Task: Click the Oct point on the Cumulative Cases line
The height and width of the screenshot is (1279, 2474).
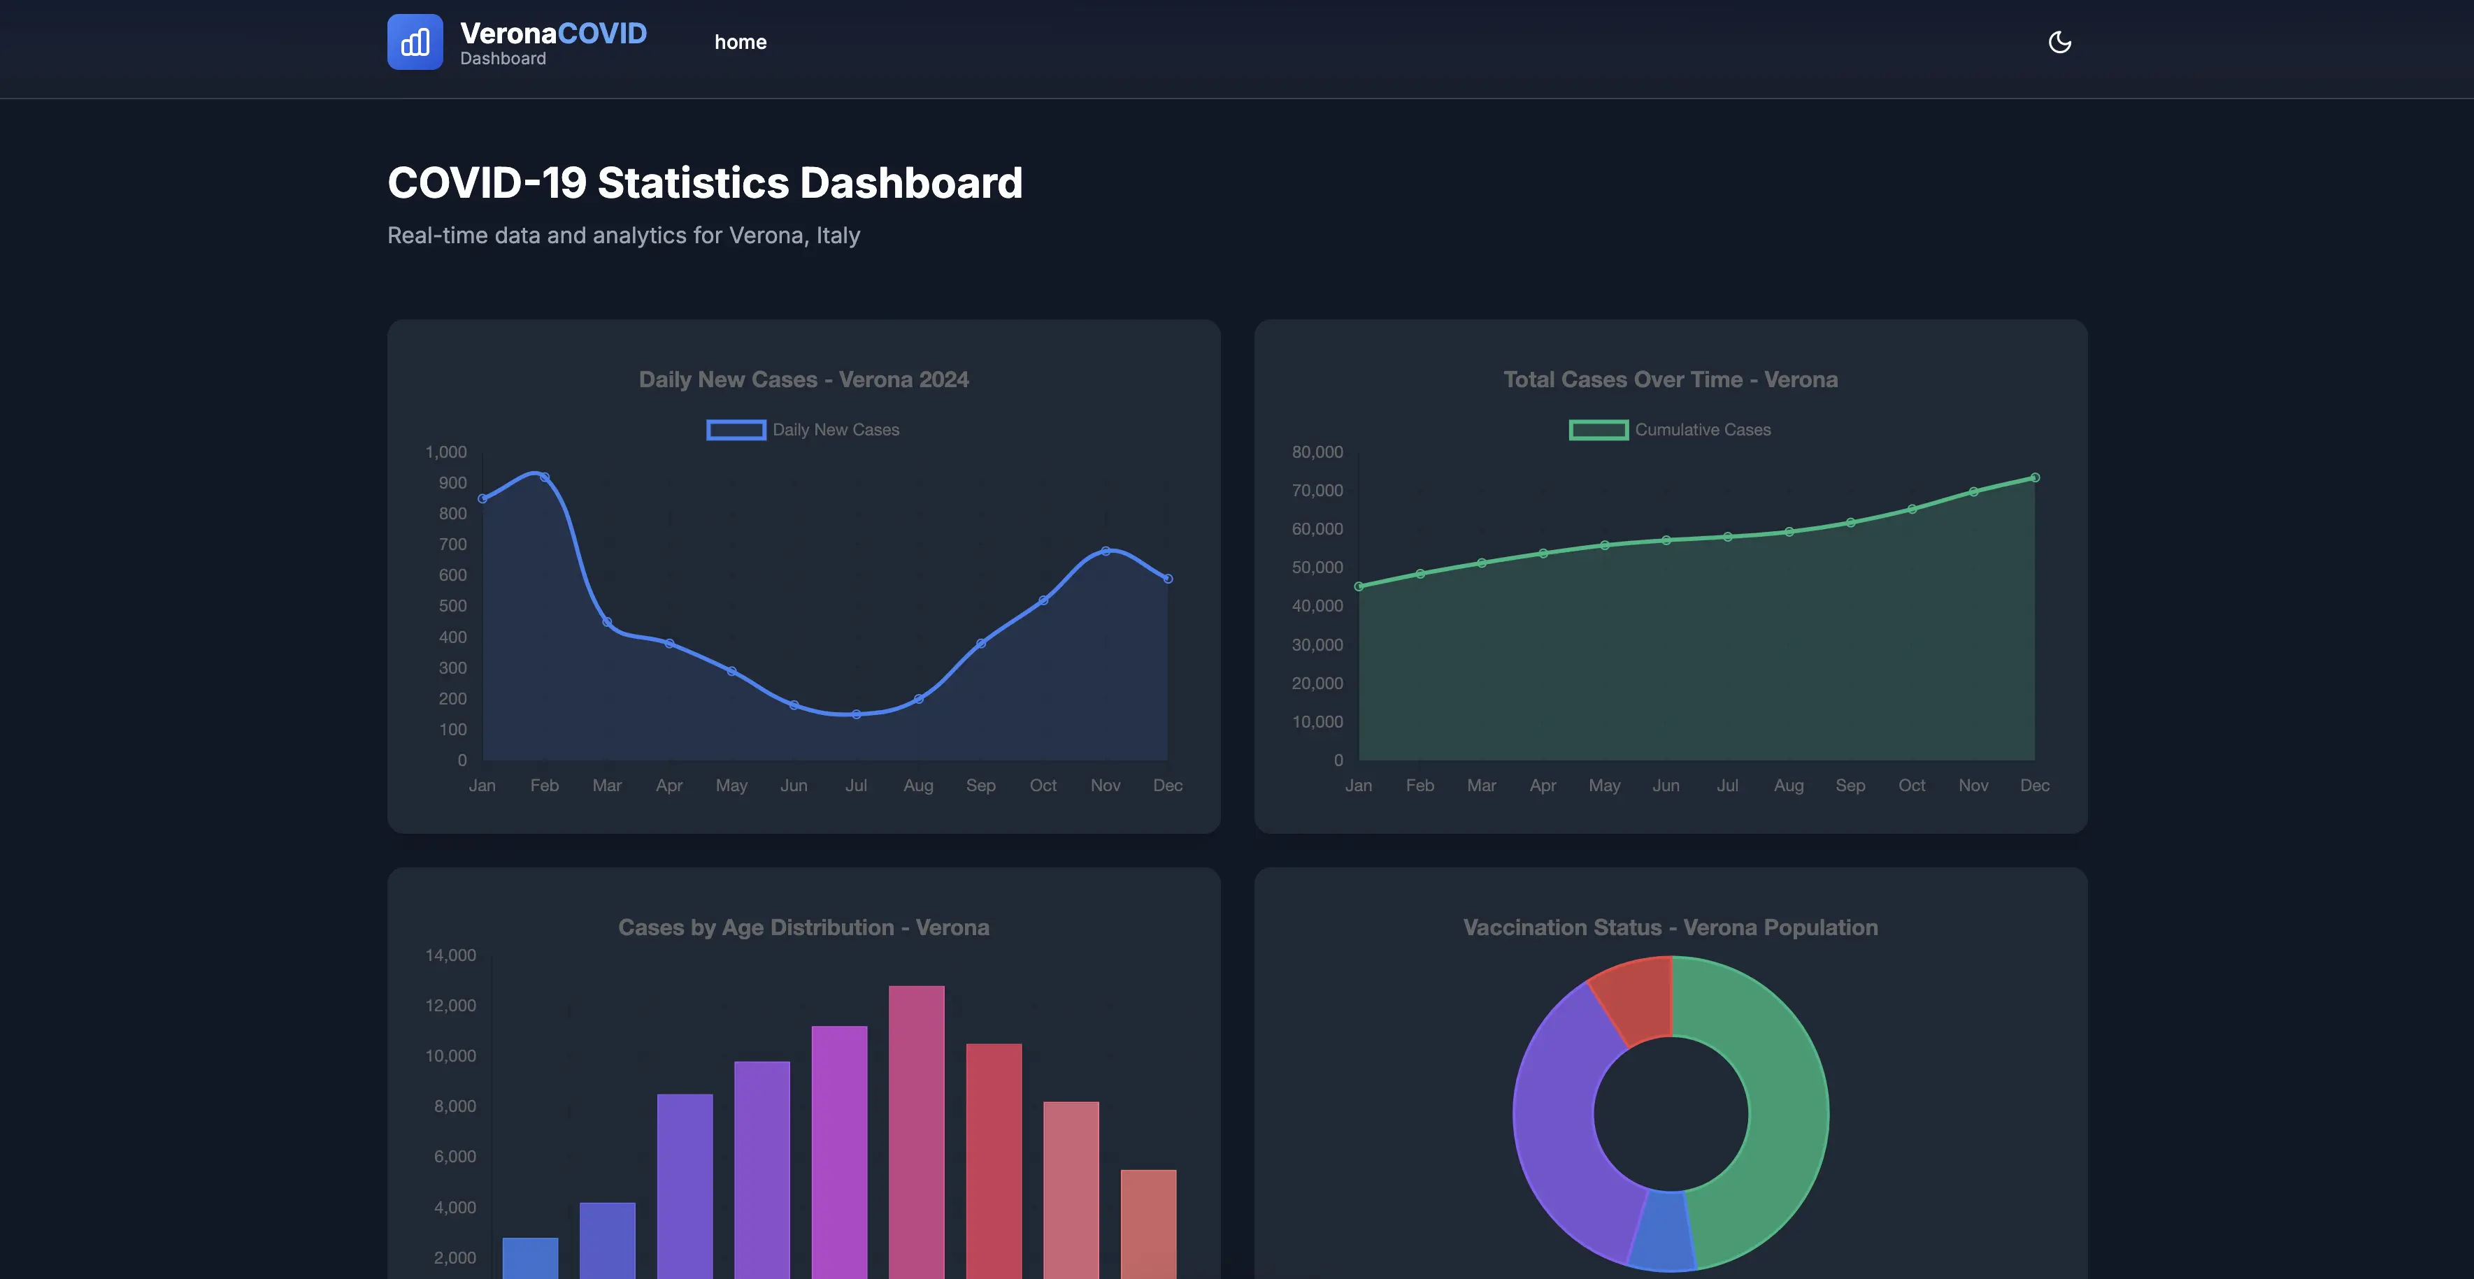Action: (1912, 509)
